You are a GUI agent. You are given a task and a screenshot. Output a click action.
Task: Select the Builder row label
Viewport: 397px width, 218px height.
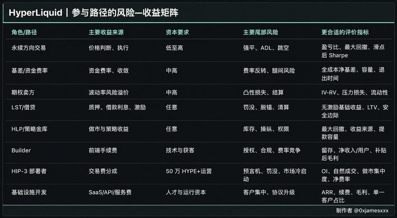tap(21, 150)
